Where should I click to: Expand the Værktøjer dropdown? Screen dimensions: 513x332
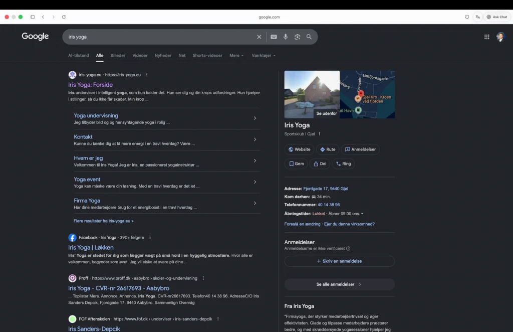(x=264, y=56)
